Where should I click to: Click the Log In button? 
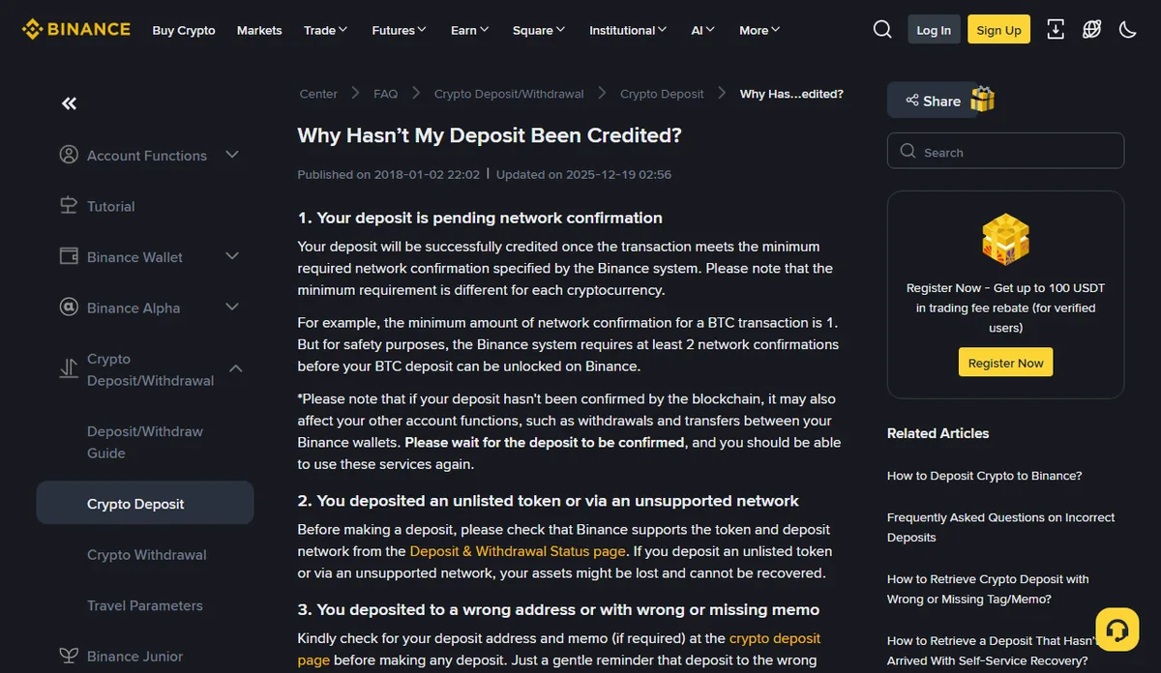[x=934, y=29]
